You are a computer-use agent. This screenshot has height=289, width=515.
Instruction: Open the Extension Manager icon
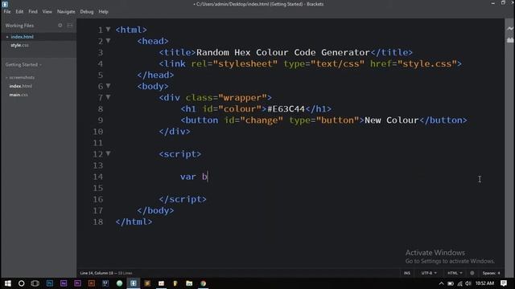click(x=509, y=40)
